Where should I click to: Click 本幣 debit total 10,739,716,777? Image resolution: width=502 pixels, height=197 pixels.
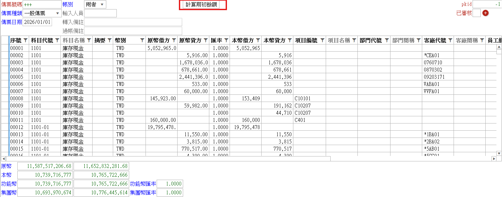[45, 175]
